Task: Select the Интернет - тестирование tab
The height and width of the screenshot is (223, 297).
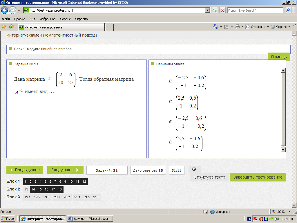Action: [61, 27]
